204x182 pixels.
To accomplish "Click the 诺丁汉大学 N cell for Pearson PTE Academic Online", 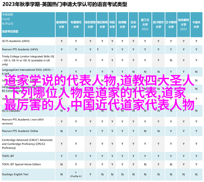I will point(145,131).
